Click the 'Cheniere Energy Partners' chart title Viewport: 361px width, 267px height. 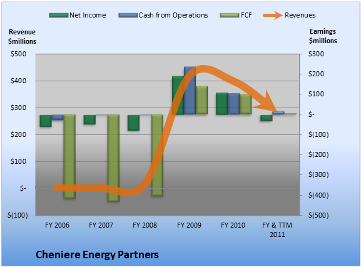[x=97, y=254]
